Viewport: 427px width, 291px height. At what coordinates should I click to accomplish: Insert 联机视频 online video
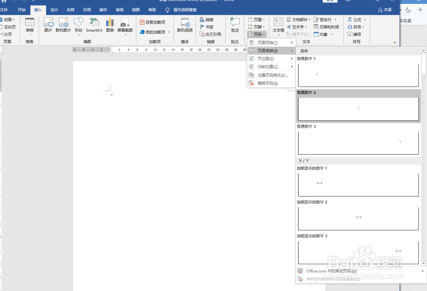point(184,25)
